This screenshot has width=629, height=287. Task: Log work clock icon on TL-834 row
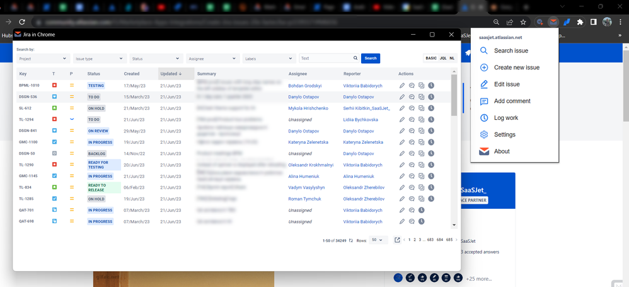click(431, 187)
